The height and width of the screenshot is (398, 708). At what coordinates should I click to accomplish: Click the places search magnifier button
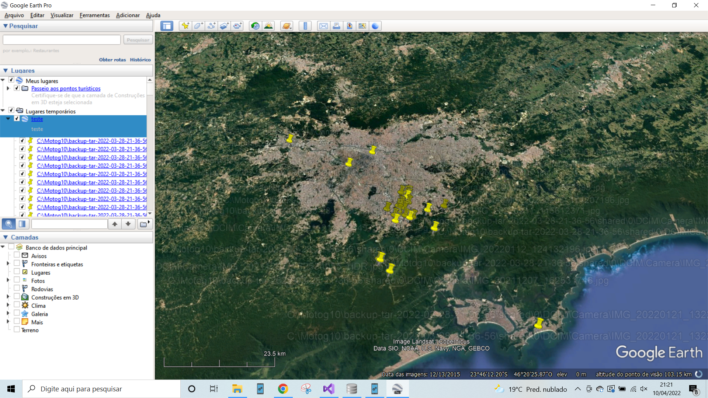coord(9,224)
